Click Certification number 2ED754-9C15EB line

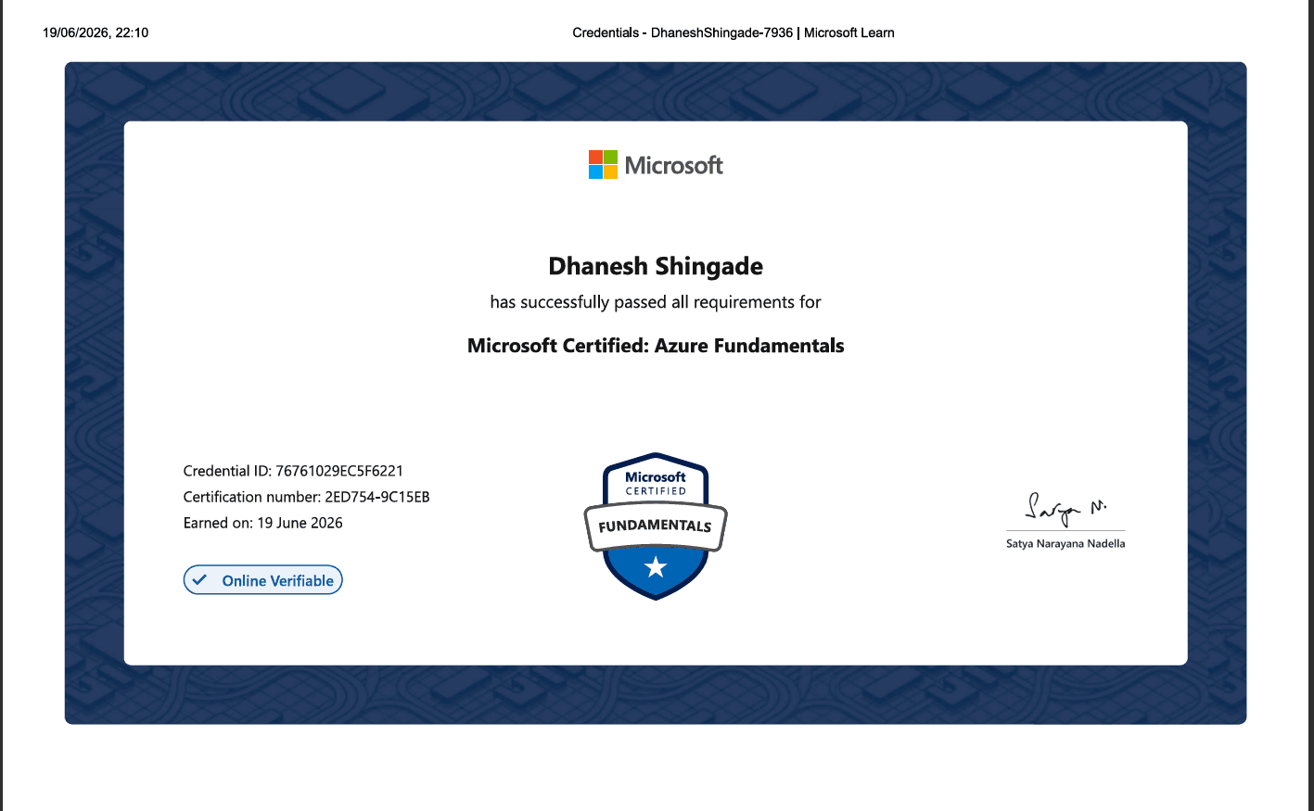click(x=307, y=497)
